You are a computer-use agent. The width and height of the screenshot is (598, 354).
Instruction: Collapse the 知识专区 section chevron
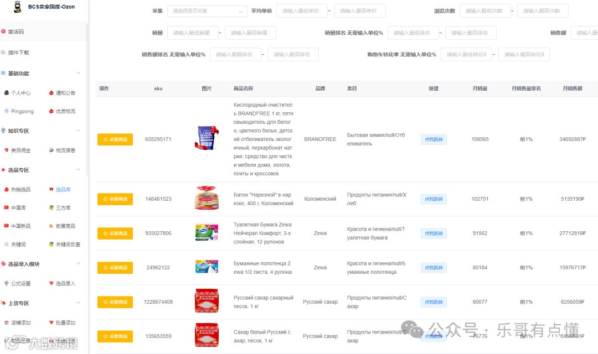point(78,131)
